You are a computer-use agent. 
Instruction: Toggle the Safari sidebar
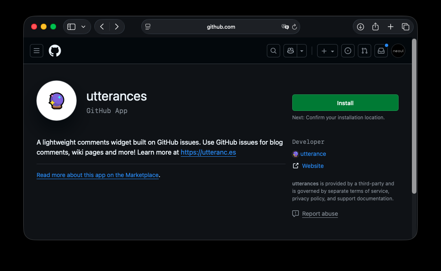[x=71, y=27]
